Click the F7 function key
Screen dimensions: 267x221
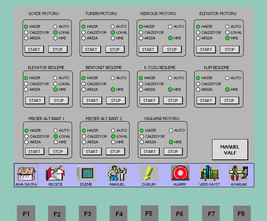tap(211, 213)
